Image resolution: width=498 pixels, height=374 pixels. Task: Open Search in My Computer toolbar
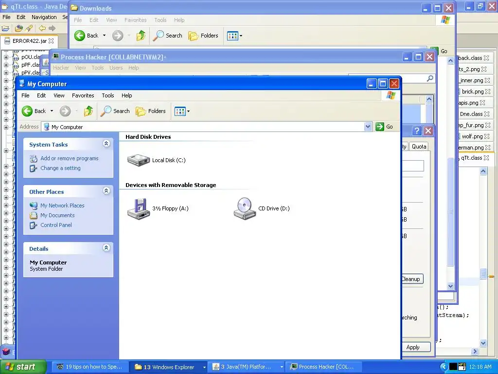pyautogui.click(x=115, y=111)
